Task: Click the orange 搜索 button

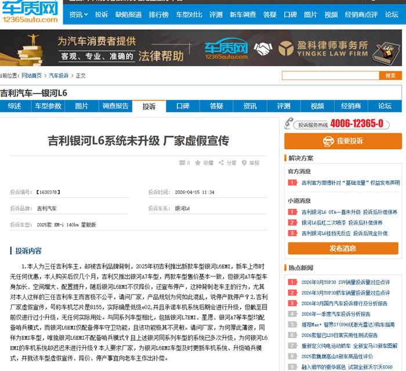Action: pos(390,75)
